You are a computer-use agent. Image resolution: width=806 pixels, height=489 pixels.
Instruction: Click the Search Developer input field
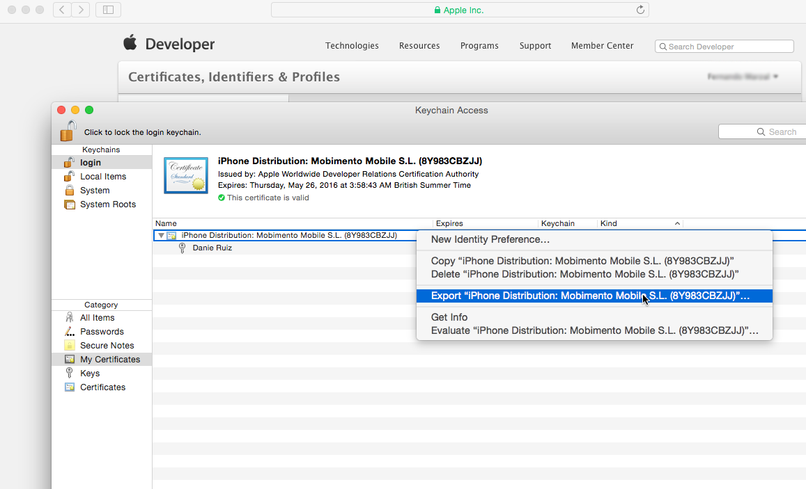click(724, 46)
